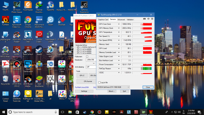Open the Power Consumption sensor dropdown
Image resolution: width=204 pixels, height=115 pixels.
click(119, 64)
